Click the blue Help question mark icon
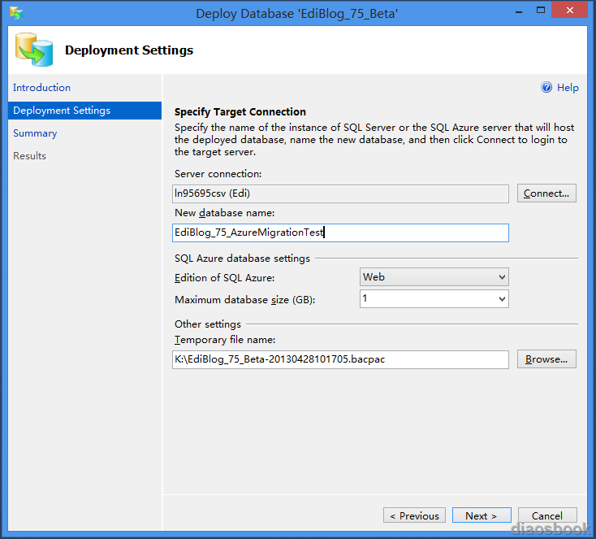 546,88
